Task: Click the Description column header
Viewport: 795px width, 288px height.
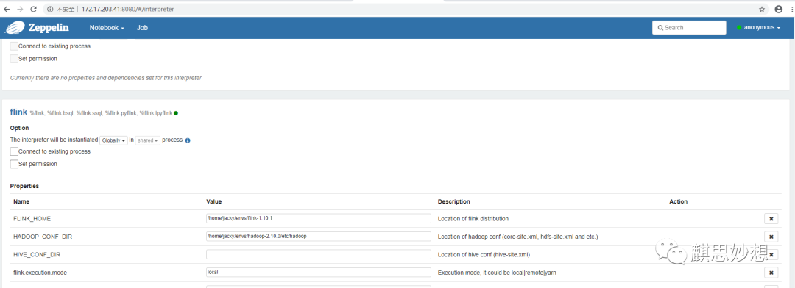Action: [453, 201]
